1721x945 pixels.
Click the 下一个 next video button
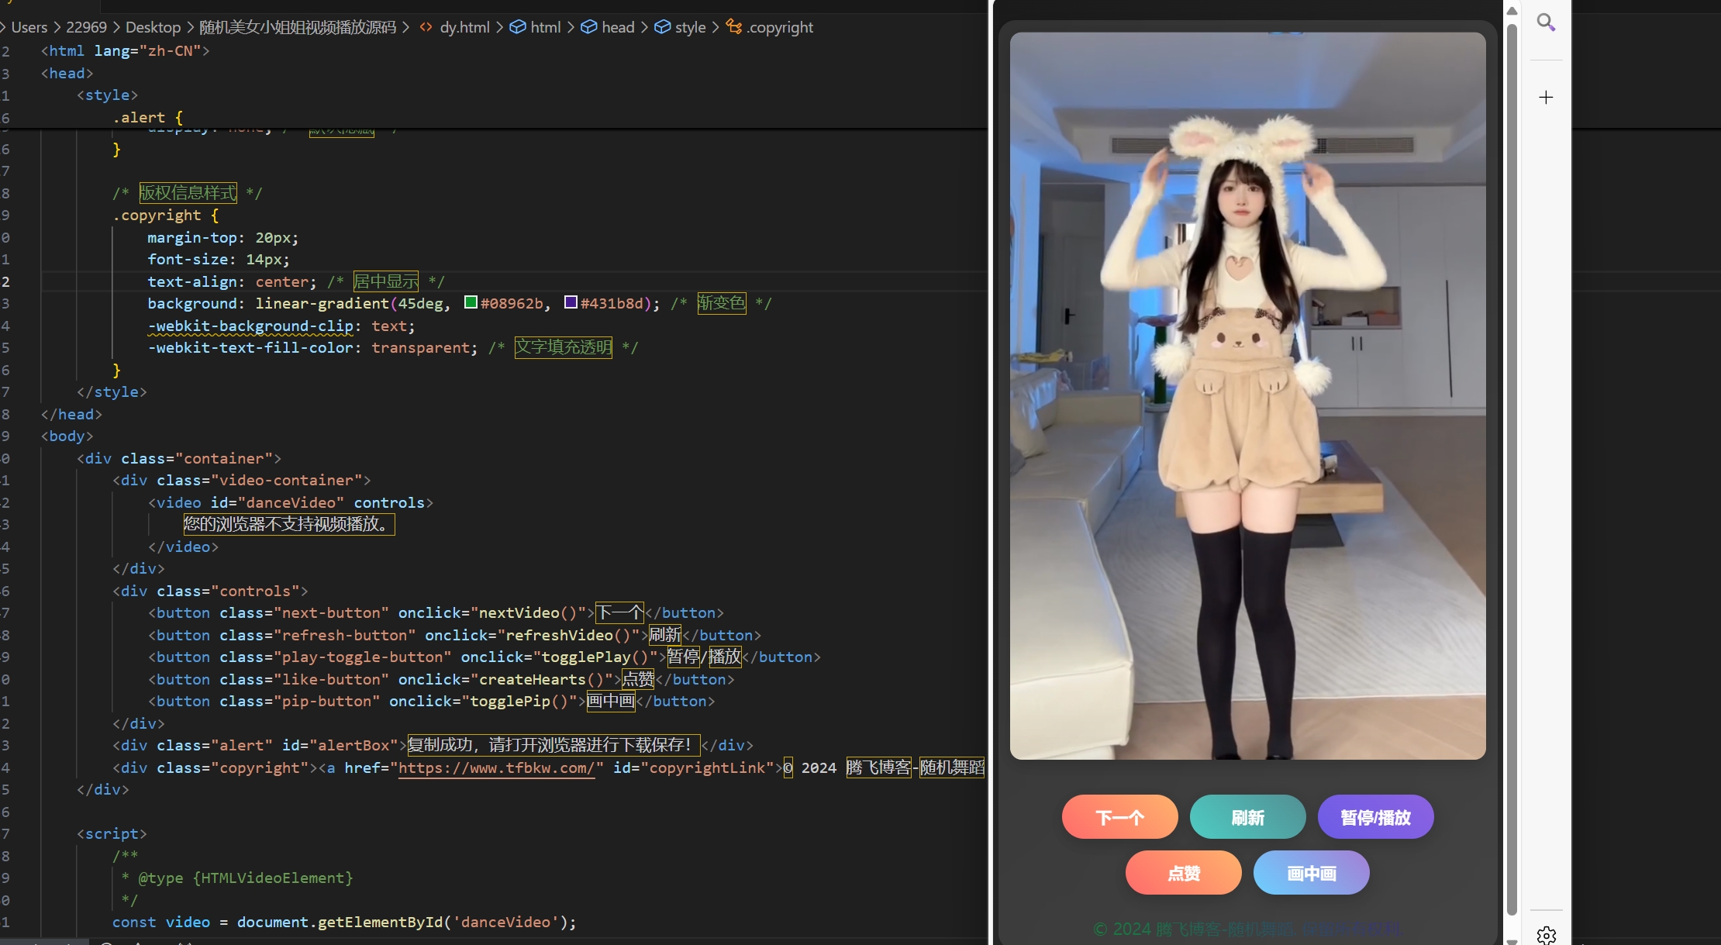point(1119,817)
